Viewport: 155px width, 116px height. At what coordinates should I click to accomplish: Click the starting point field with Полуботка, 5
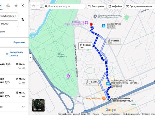click(x=9, y=16)
